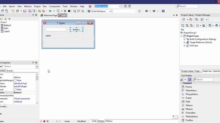Click the Add file to project icon
The width and height of the screenshot is (220, 123).
click(x=40, y=11)
